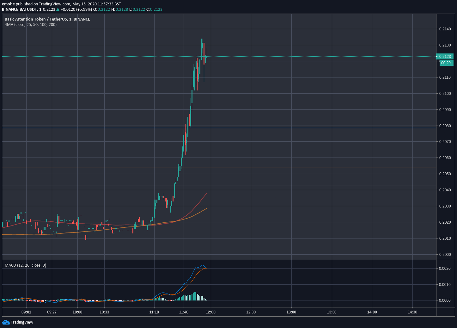This screenshot has width=457, height=328.
Task: Click the 0.2080 price axis label
Action: (445, 126)
